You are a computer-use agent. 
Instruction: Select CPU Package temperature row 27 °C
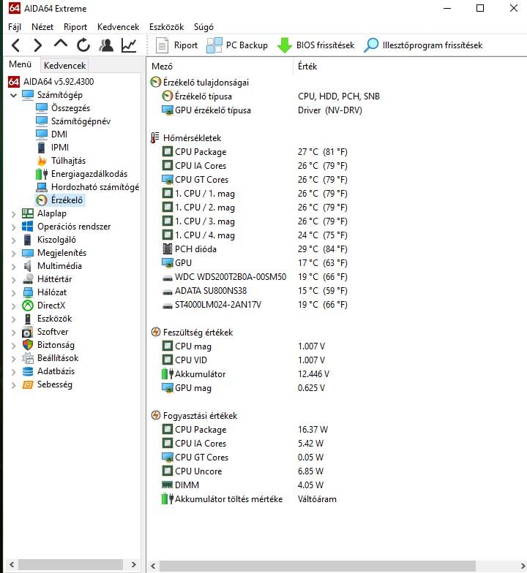(255, 152)
